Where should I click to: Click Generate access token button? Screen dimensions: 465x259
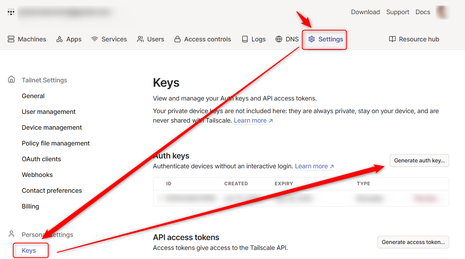(413, 242)
